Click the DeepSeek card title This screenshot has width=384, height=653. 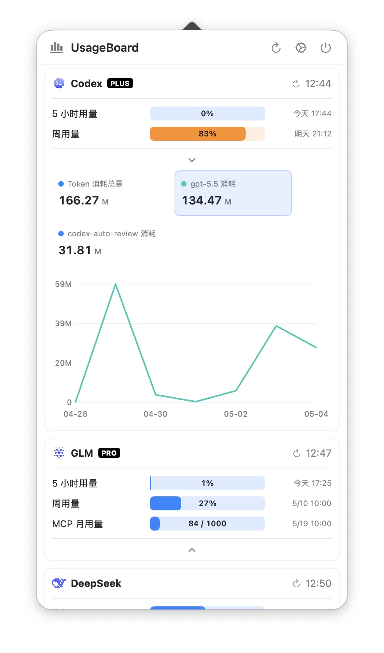96,583
